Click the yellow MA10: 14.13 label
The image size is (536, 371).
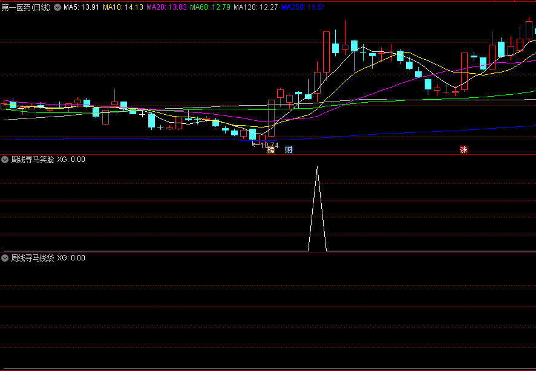pos(123,7)
